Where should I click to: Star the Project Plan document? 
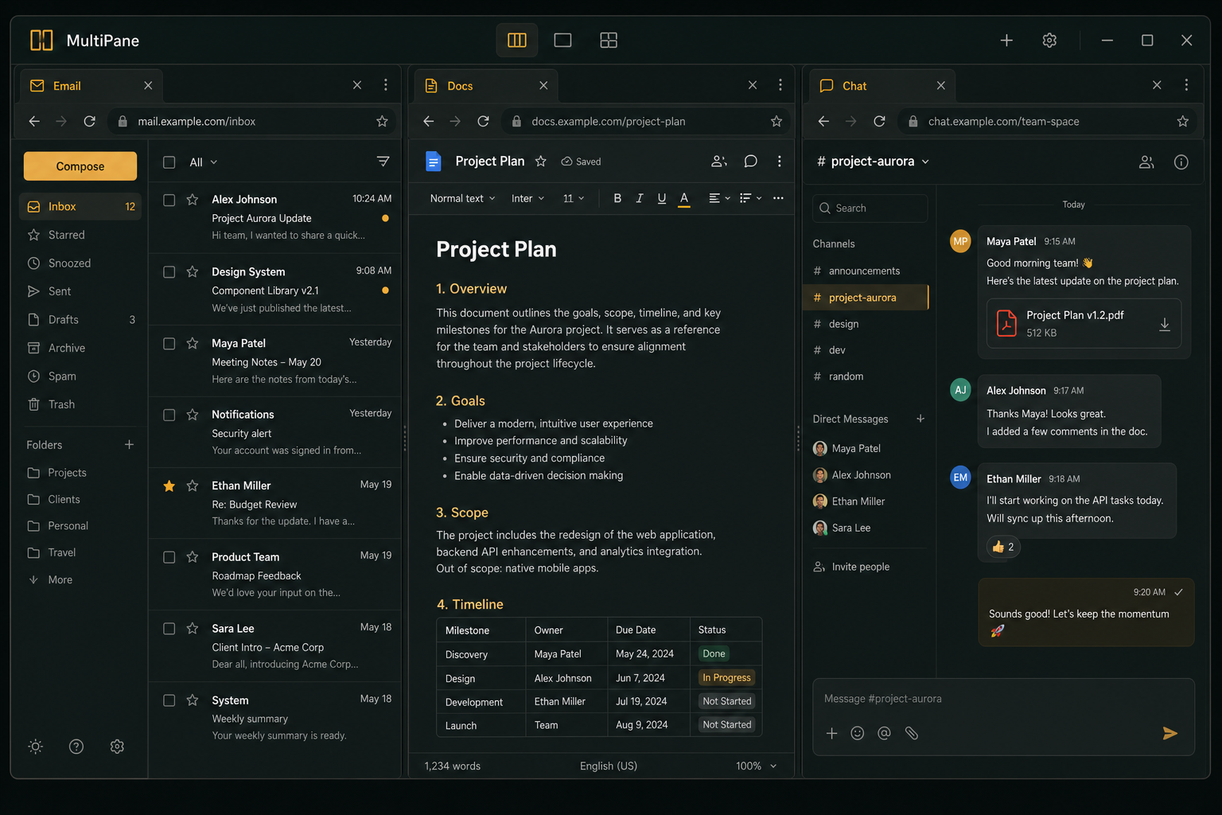tap(541, 161)
